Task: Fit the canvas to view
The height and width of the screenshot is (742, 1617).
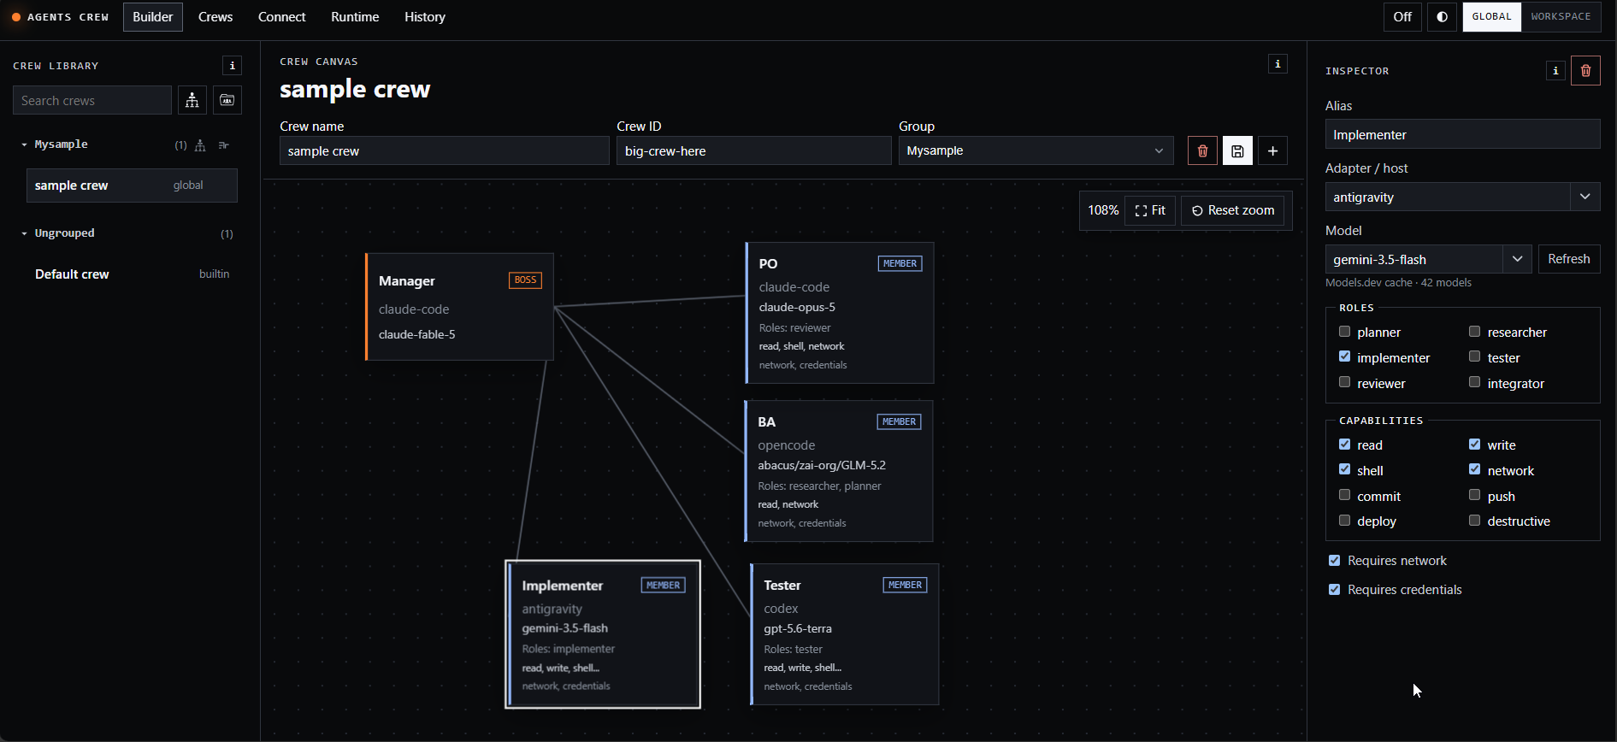Action: pos(1150,210)
